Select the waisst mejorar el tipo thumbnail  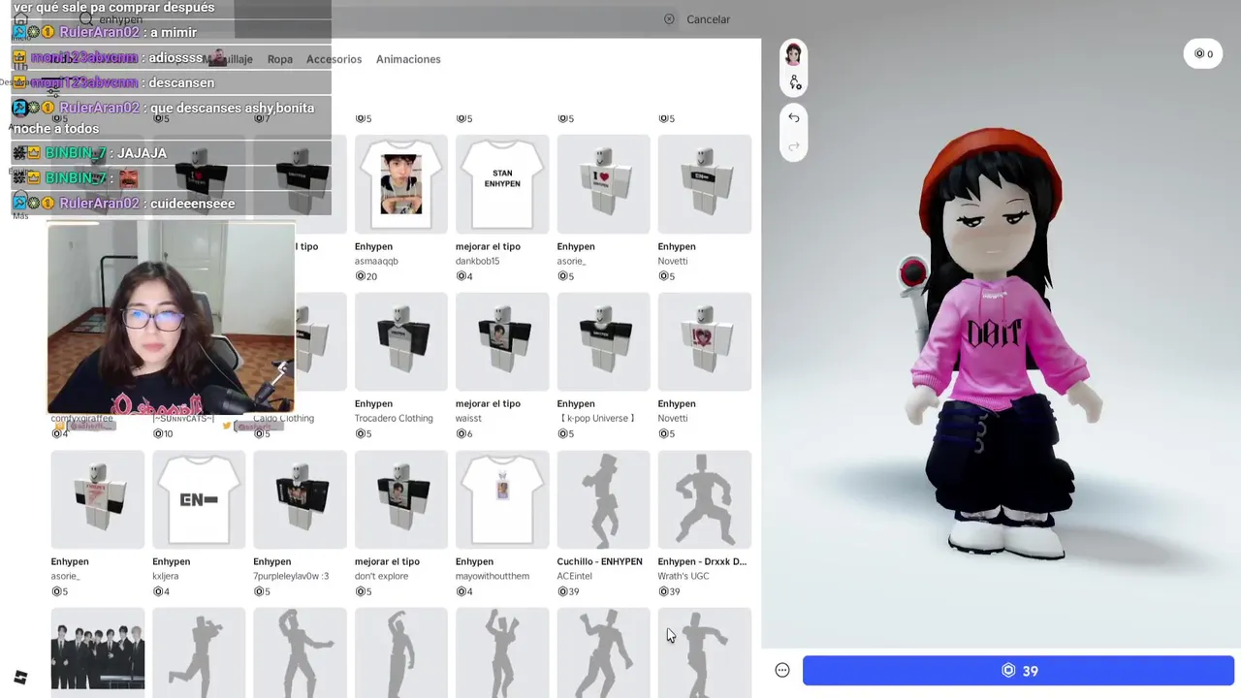coord(502,341)
